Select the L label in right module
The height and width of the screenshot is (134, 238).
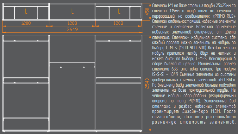pyautogui.click(x=119, y=12)
